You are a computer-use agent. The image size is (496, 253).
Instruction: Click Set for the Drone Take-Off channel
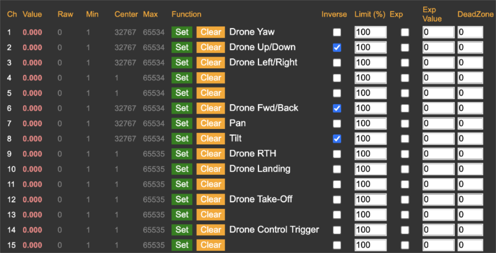tap(182, 200)
